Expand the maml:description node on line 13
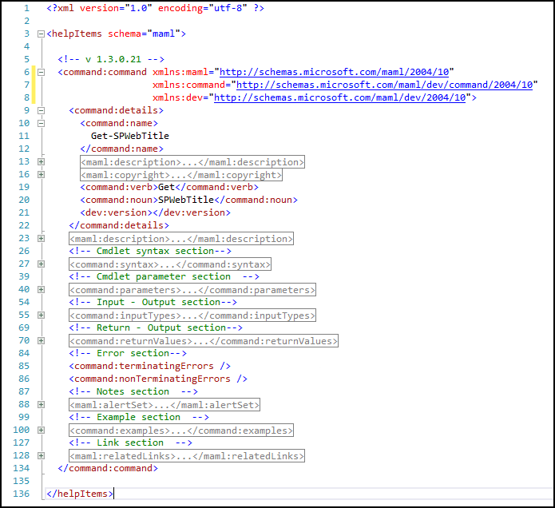The height and width of the screenshot is (508, 555). (x=41, y=162)
